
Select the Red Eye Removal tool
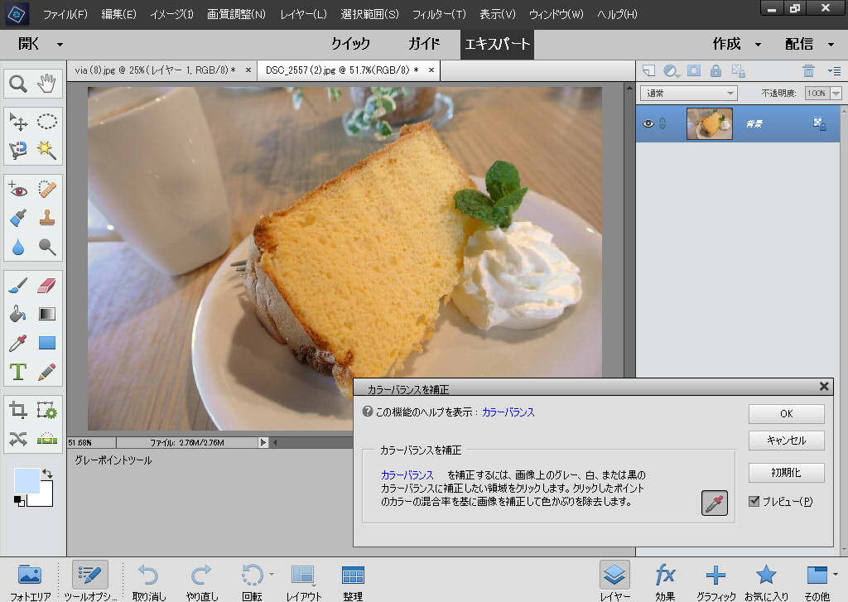coord(18,190)
